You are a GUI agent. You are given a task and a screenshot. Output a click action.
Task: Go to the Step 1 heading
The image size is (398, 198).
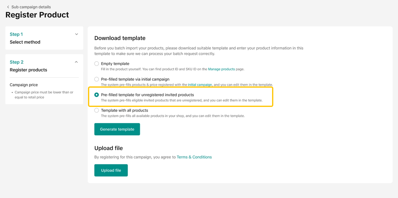pos(16,34)
